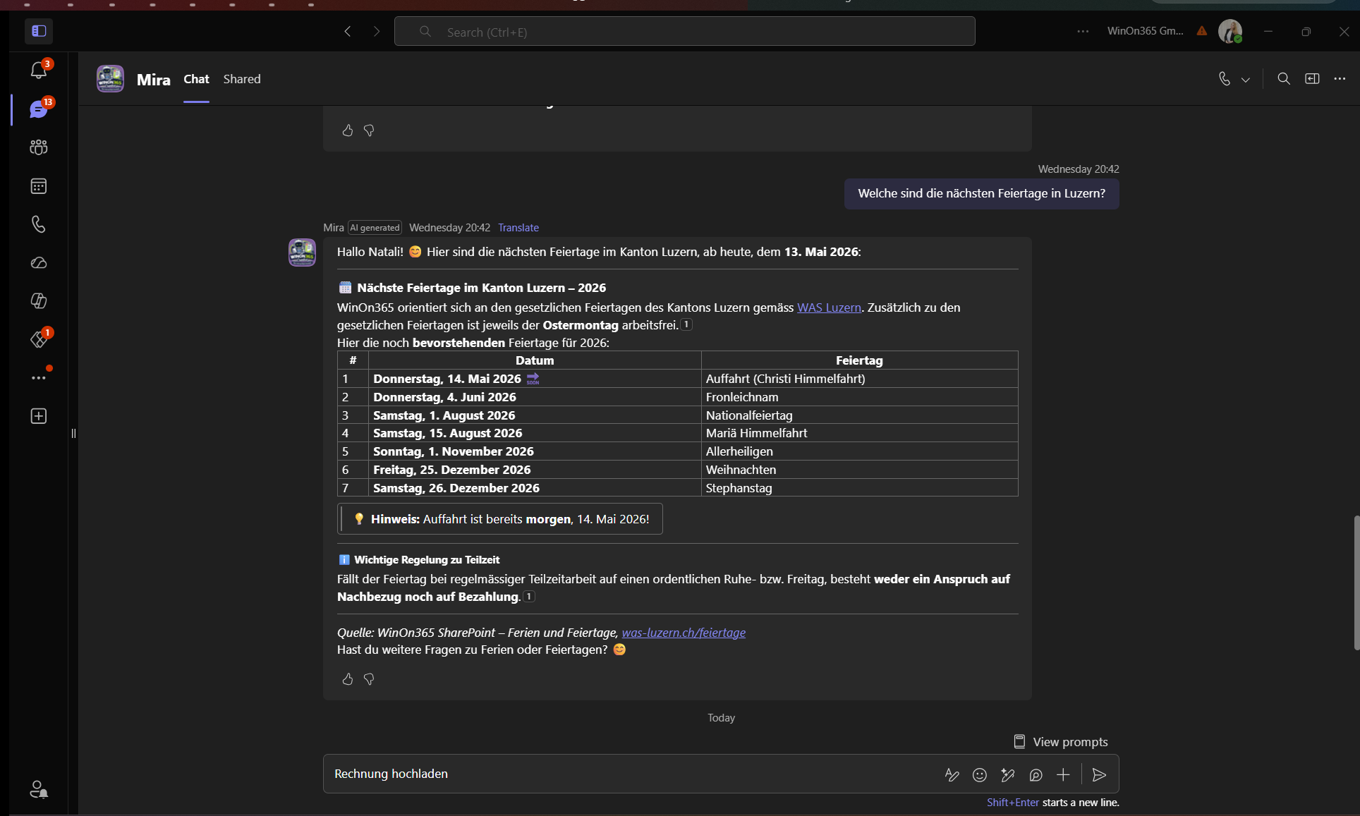
Task: Open the OneDrive cloud app
Action: [x=39, y=262]
